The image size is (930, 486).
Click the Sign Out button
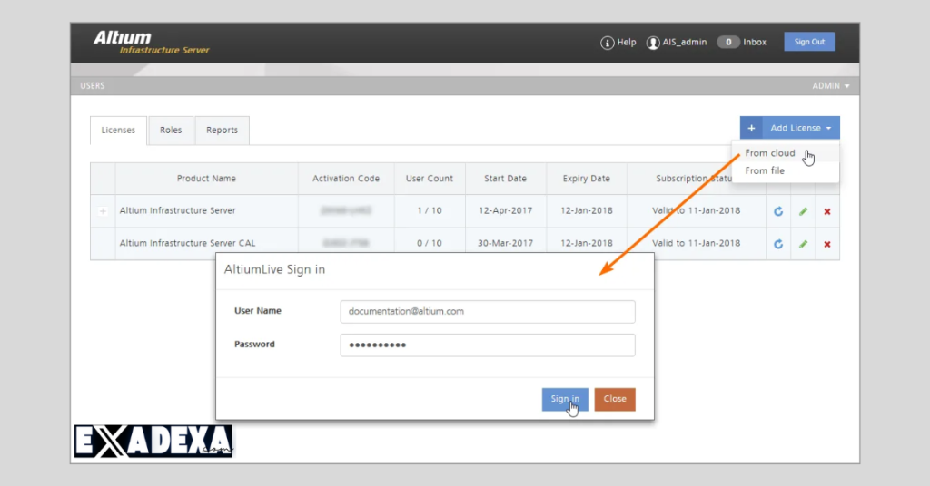tap(808, 42)
